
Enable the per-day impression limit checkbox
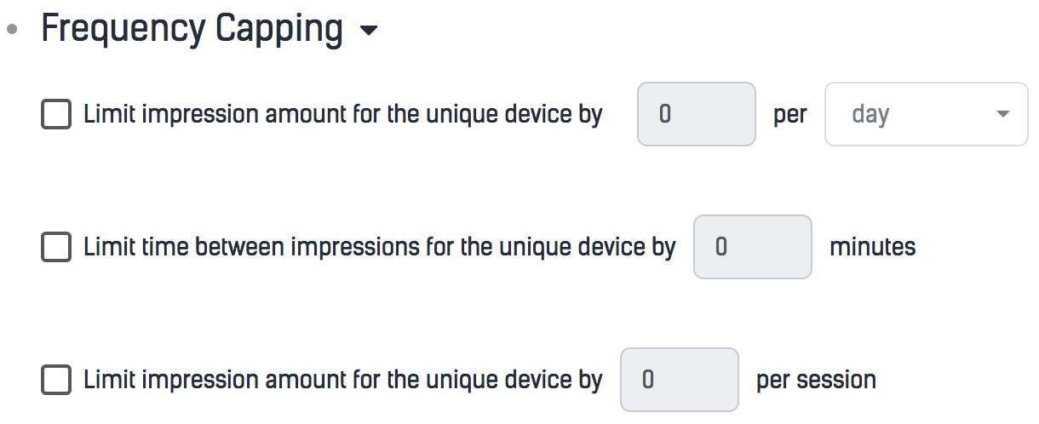[56, 115]
